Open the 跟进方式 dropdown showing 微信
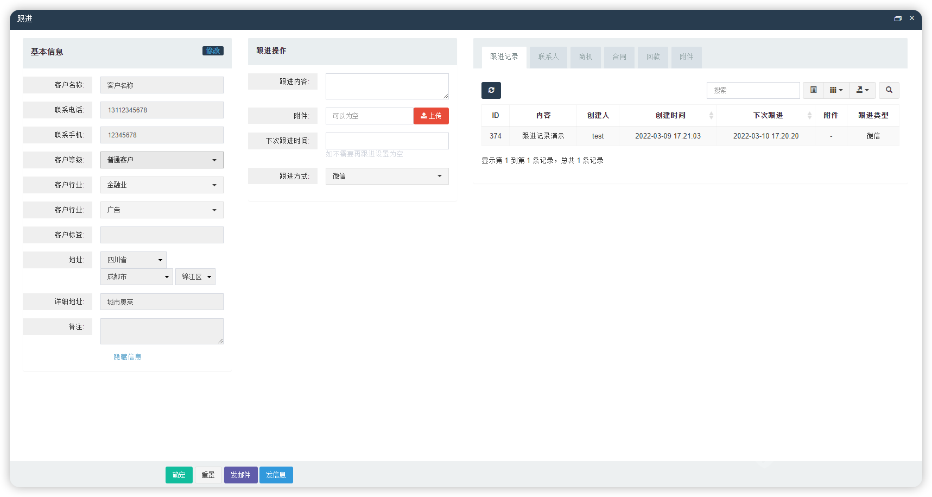The height and width of the screenshot is (497, 932). click(387, 176)
